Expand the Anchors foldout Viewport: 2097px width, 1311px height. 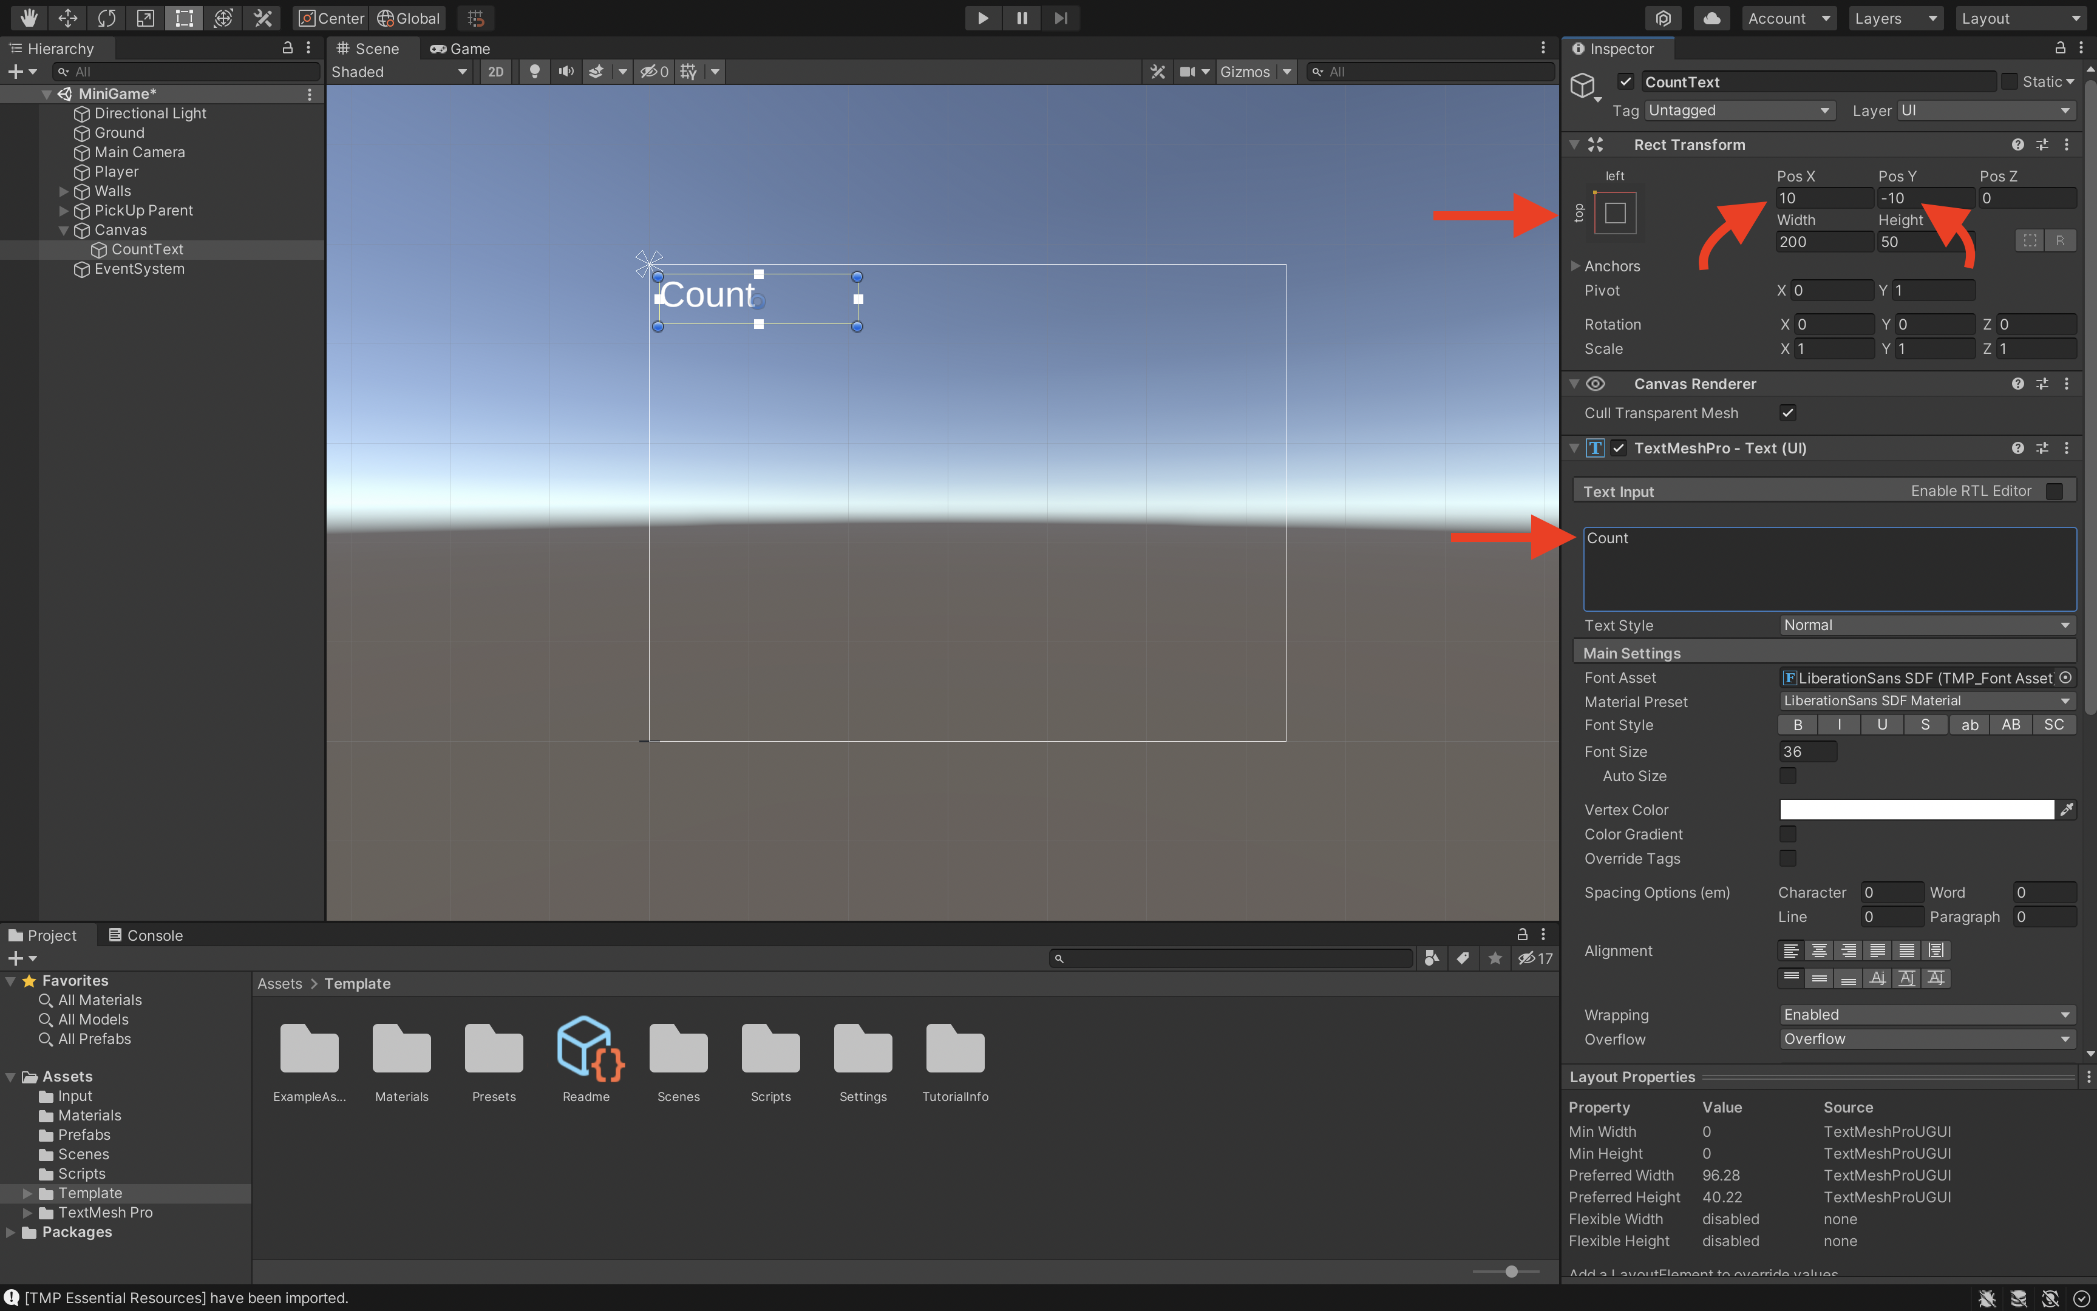pyautogui.click(x=1574, y=265)
